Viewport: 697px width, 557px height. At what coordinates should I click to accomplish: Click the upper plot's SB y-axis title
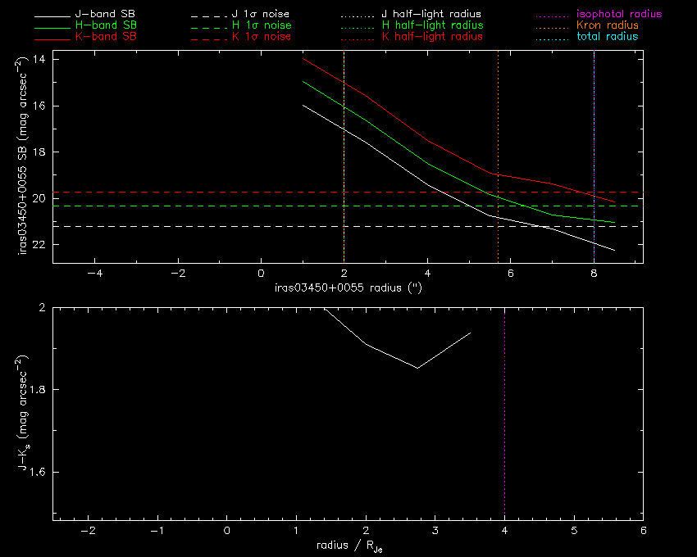[x=24, y=161]
